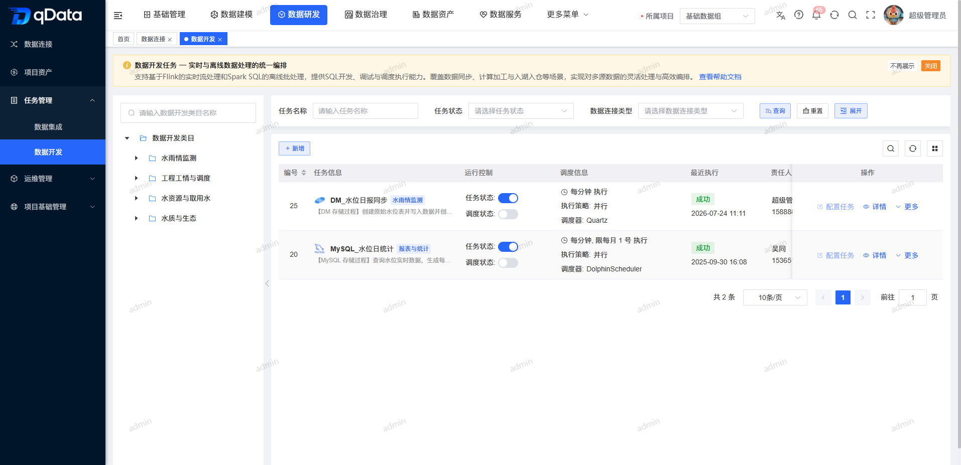This screenshot has width=961, height=465.
Task: Click the 水质与生态 folder icon
Action: coord(152,218)
